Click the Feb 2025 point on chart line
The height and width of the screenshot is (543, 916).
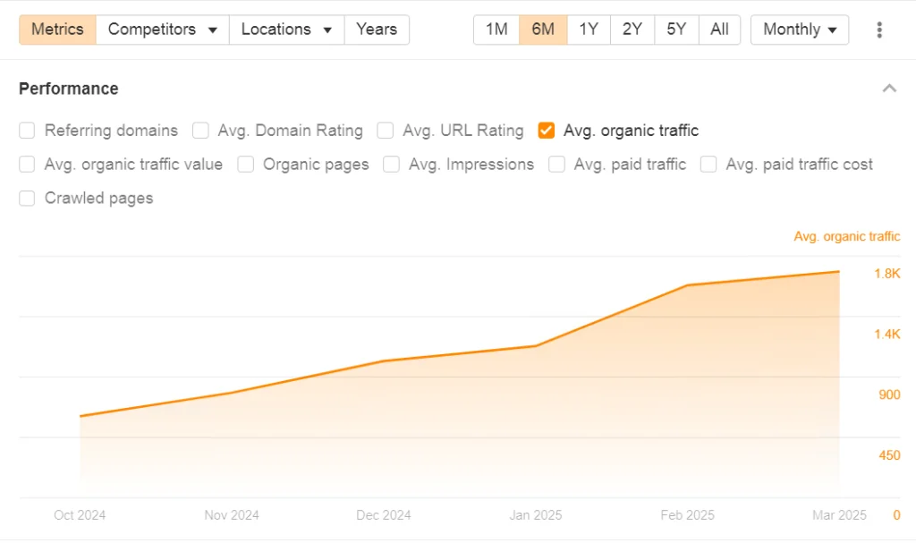(x=687, y=285)
